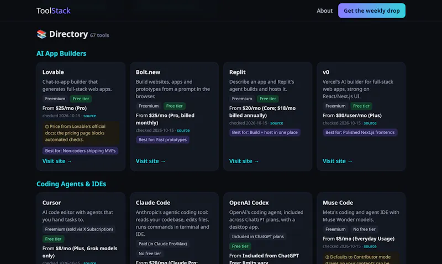This screenshot has width=442, height=264.
Task: Click Muse Code's No free tier tag
Action: click(x=364, y=229)
